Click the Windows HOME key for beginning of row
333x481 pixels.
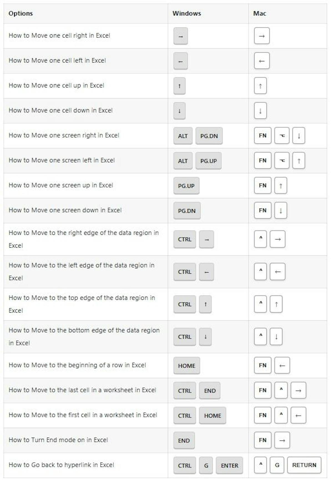point(186,366)
